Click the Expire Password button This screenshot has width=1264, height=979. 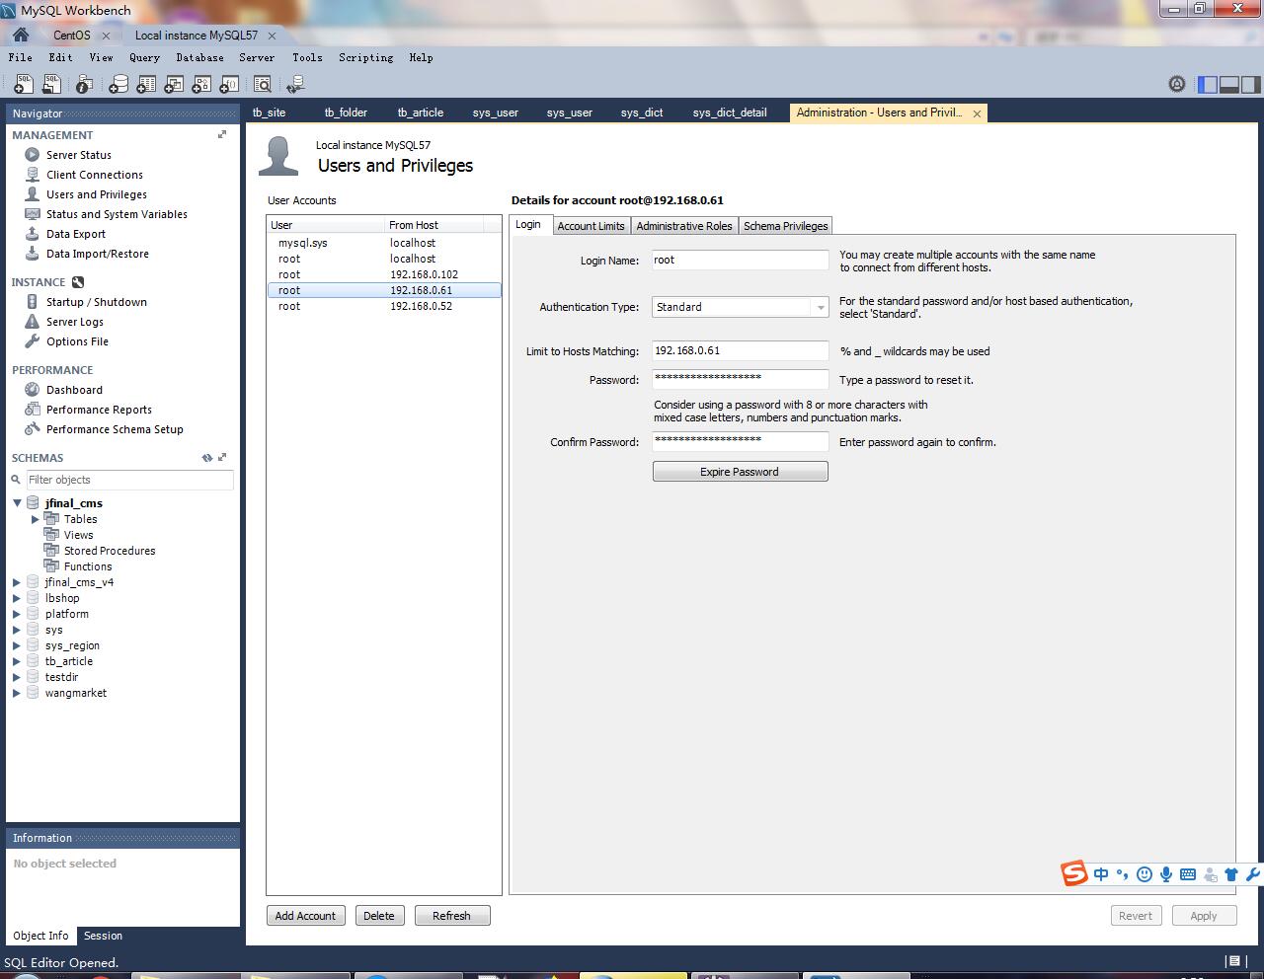(x=740, y=472)
